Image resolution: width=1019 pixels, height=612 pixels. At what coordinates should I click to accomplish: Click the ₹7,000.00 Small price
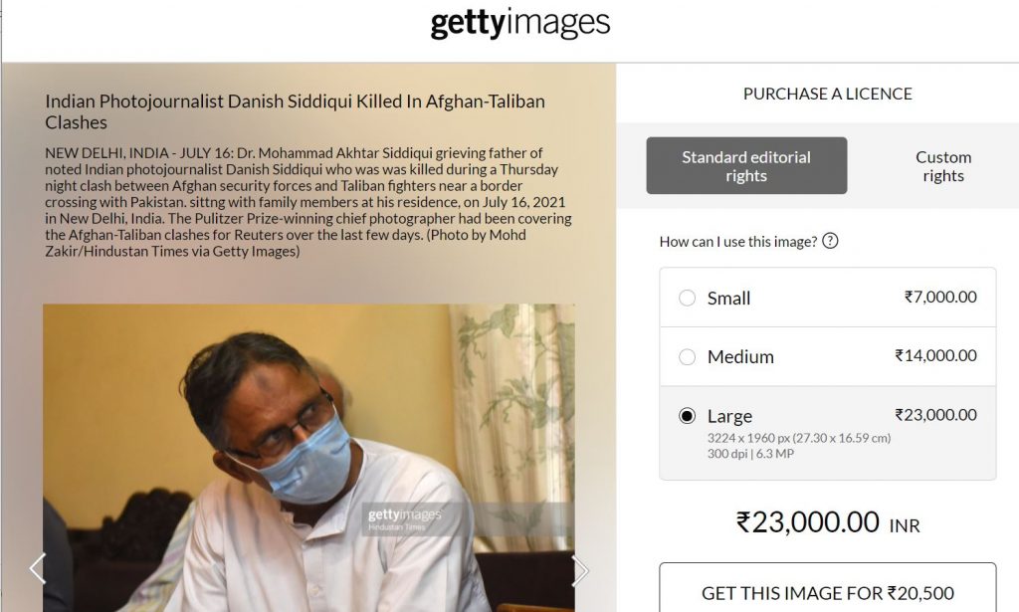coord(939,297)
